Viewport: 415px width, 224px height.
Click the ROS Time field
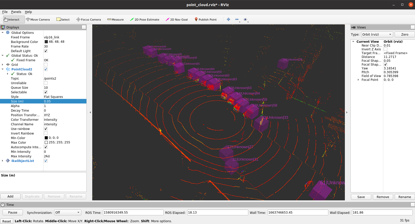pos(133,213)
